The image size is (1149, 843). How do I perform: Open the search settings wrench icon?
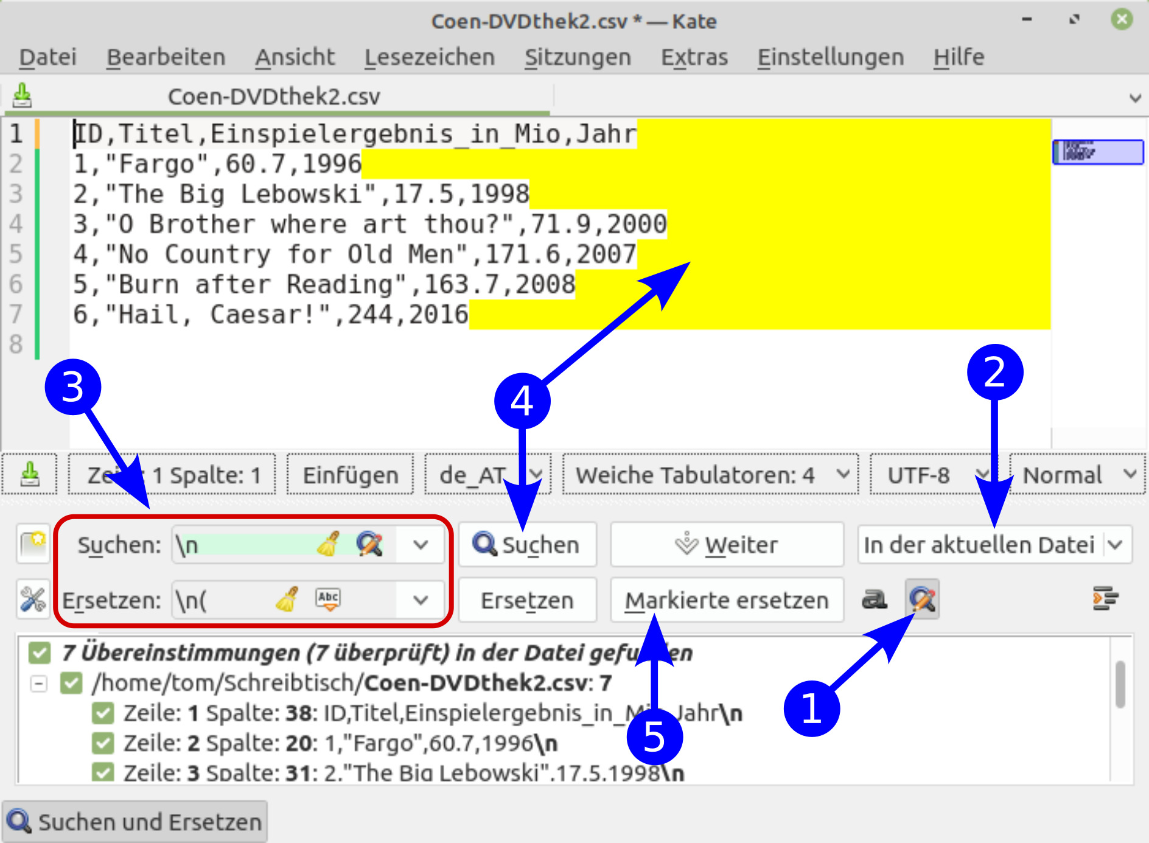(33, 600)
